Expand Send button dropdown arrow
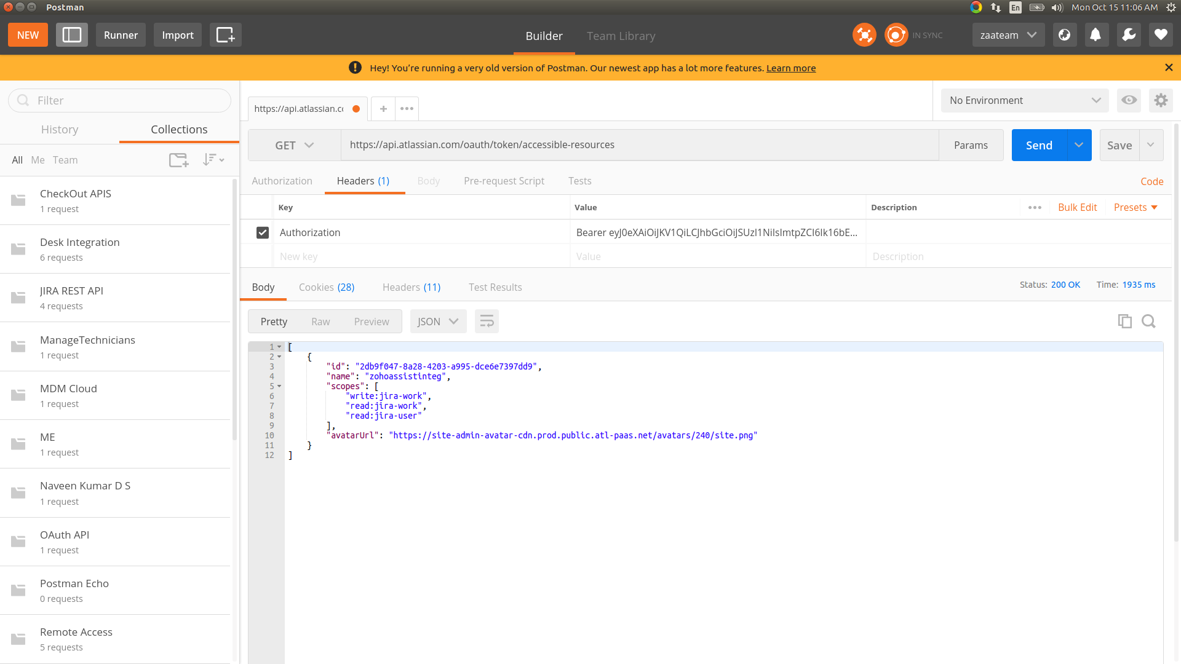The image size is (1181, 664). tap(1079, 145)
